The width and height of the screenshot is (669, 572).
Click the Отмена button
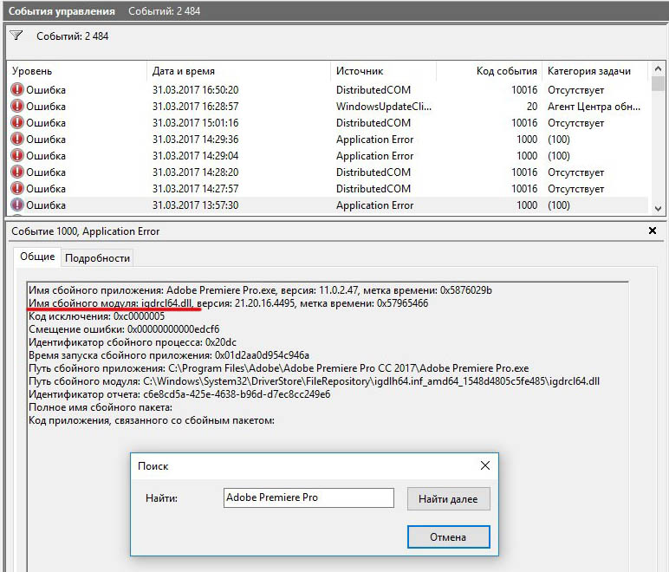pyautogui.click(x=448, y=536)
